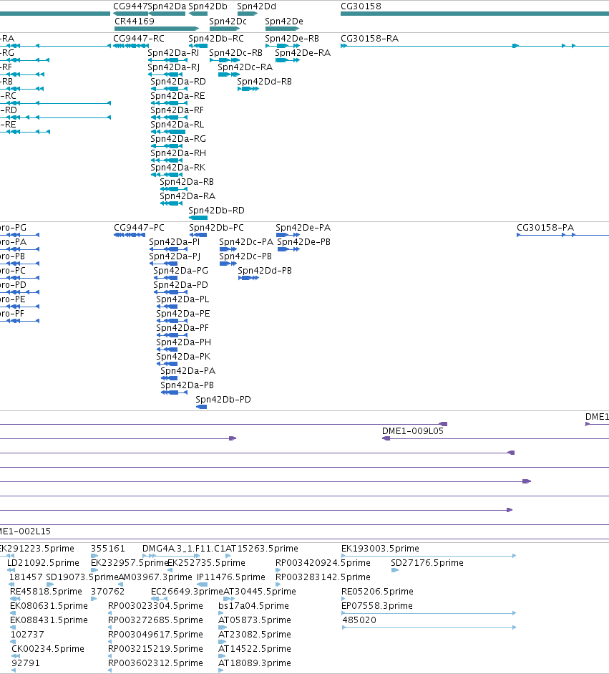Select transcript Spn42Da-RI
Image resolution: width=609 pixels, height=674 pixels.
tap(167, 60)
